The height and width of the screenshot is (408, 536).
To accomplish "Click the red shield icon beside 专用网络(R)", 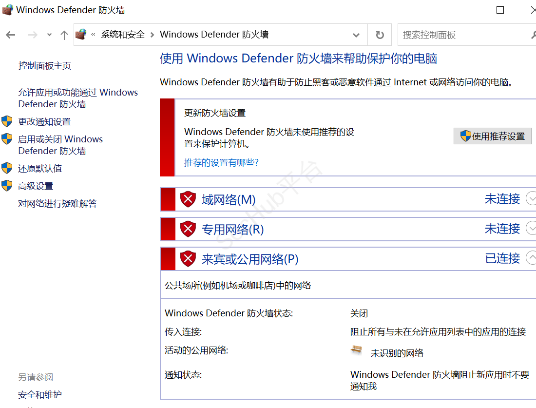I will (188, 229).
